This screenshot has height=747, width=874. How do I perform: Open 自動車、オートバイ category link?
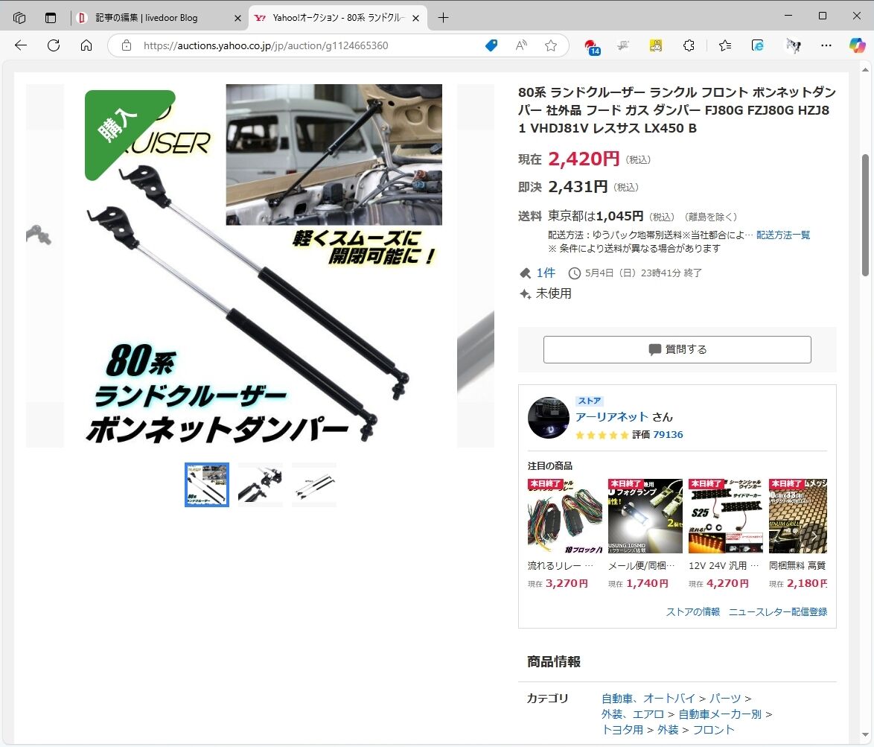point(648,699)
